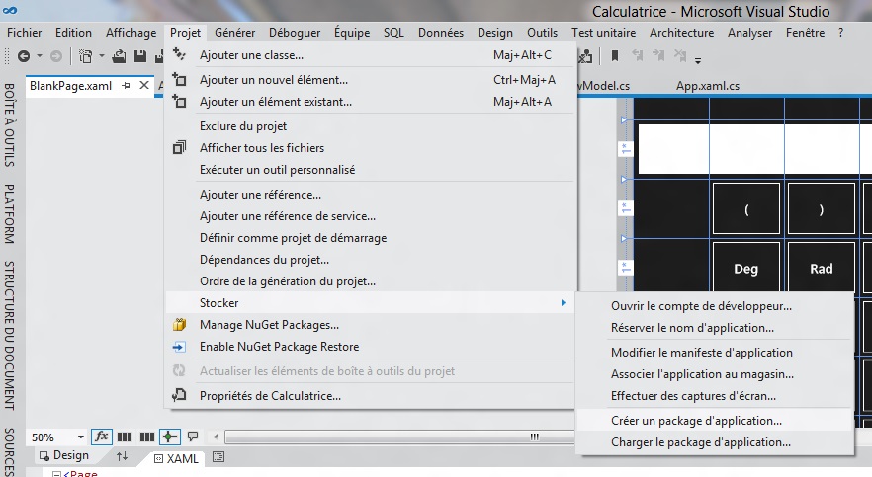Switch to the XAML view tab
Screen dimensions: 872x477
click(176, 458)
